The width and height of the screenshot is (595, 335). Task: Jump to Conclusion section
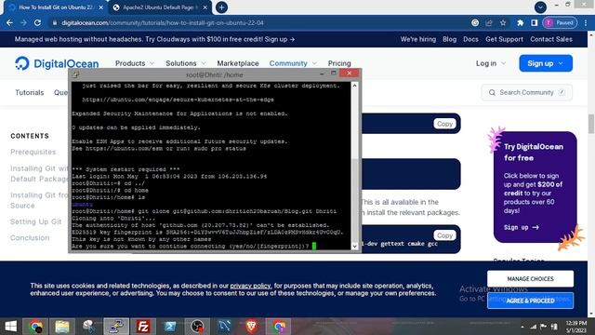pyautogui.click(x=30, y=238)
